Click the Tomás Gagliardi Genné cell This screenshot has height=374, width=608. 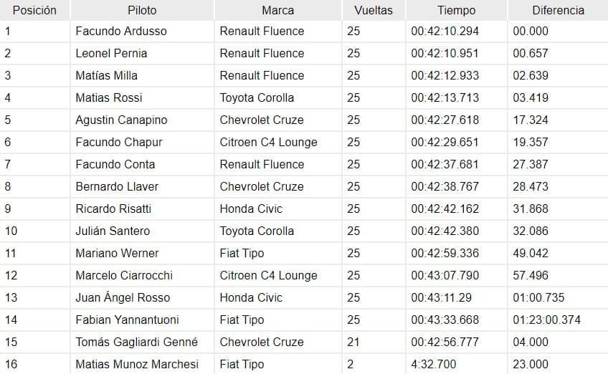[x=142, y=342]
